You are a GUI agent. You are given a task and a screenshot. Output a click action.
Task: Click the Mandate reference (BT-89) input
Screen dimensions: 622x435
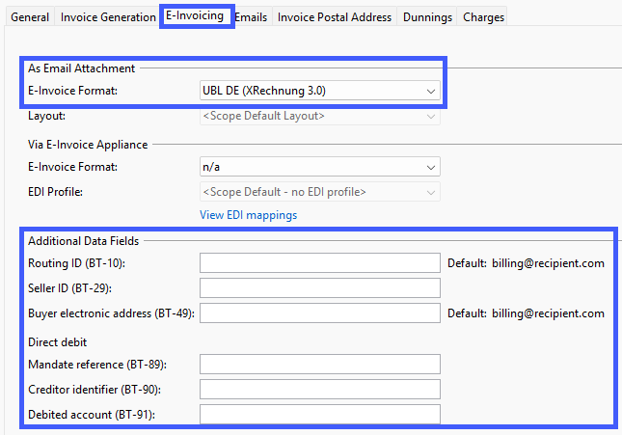[319, 364]
